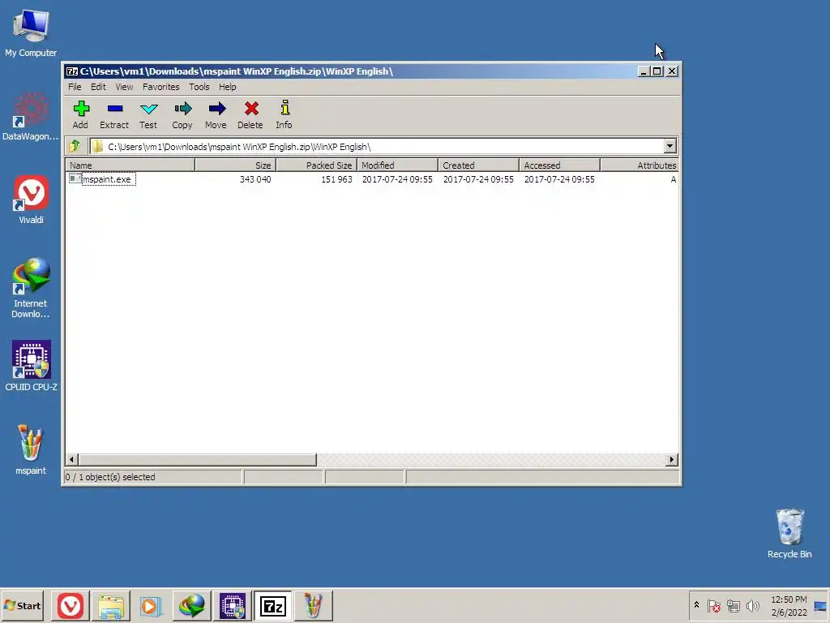Open media player from the taskbar
Image resolution: width=830 pixels, height=623 pixels.
click(x=151, y=605)
